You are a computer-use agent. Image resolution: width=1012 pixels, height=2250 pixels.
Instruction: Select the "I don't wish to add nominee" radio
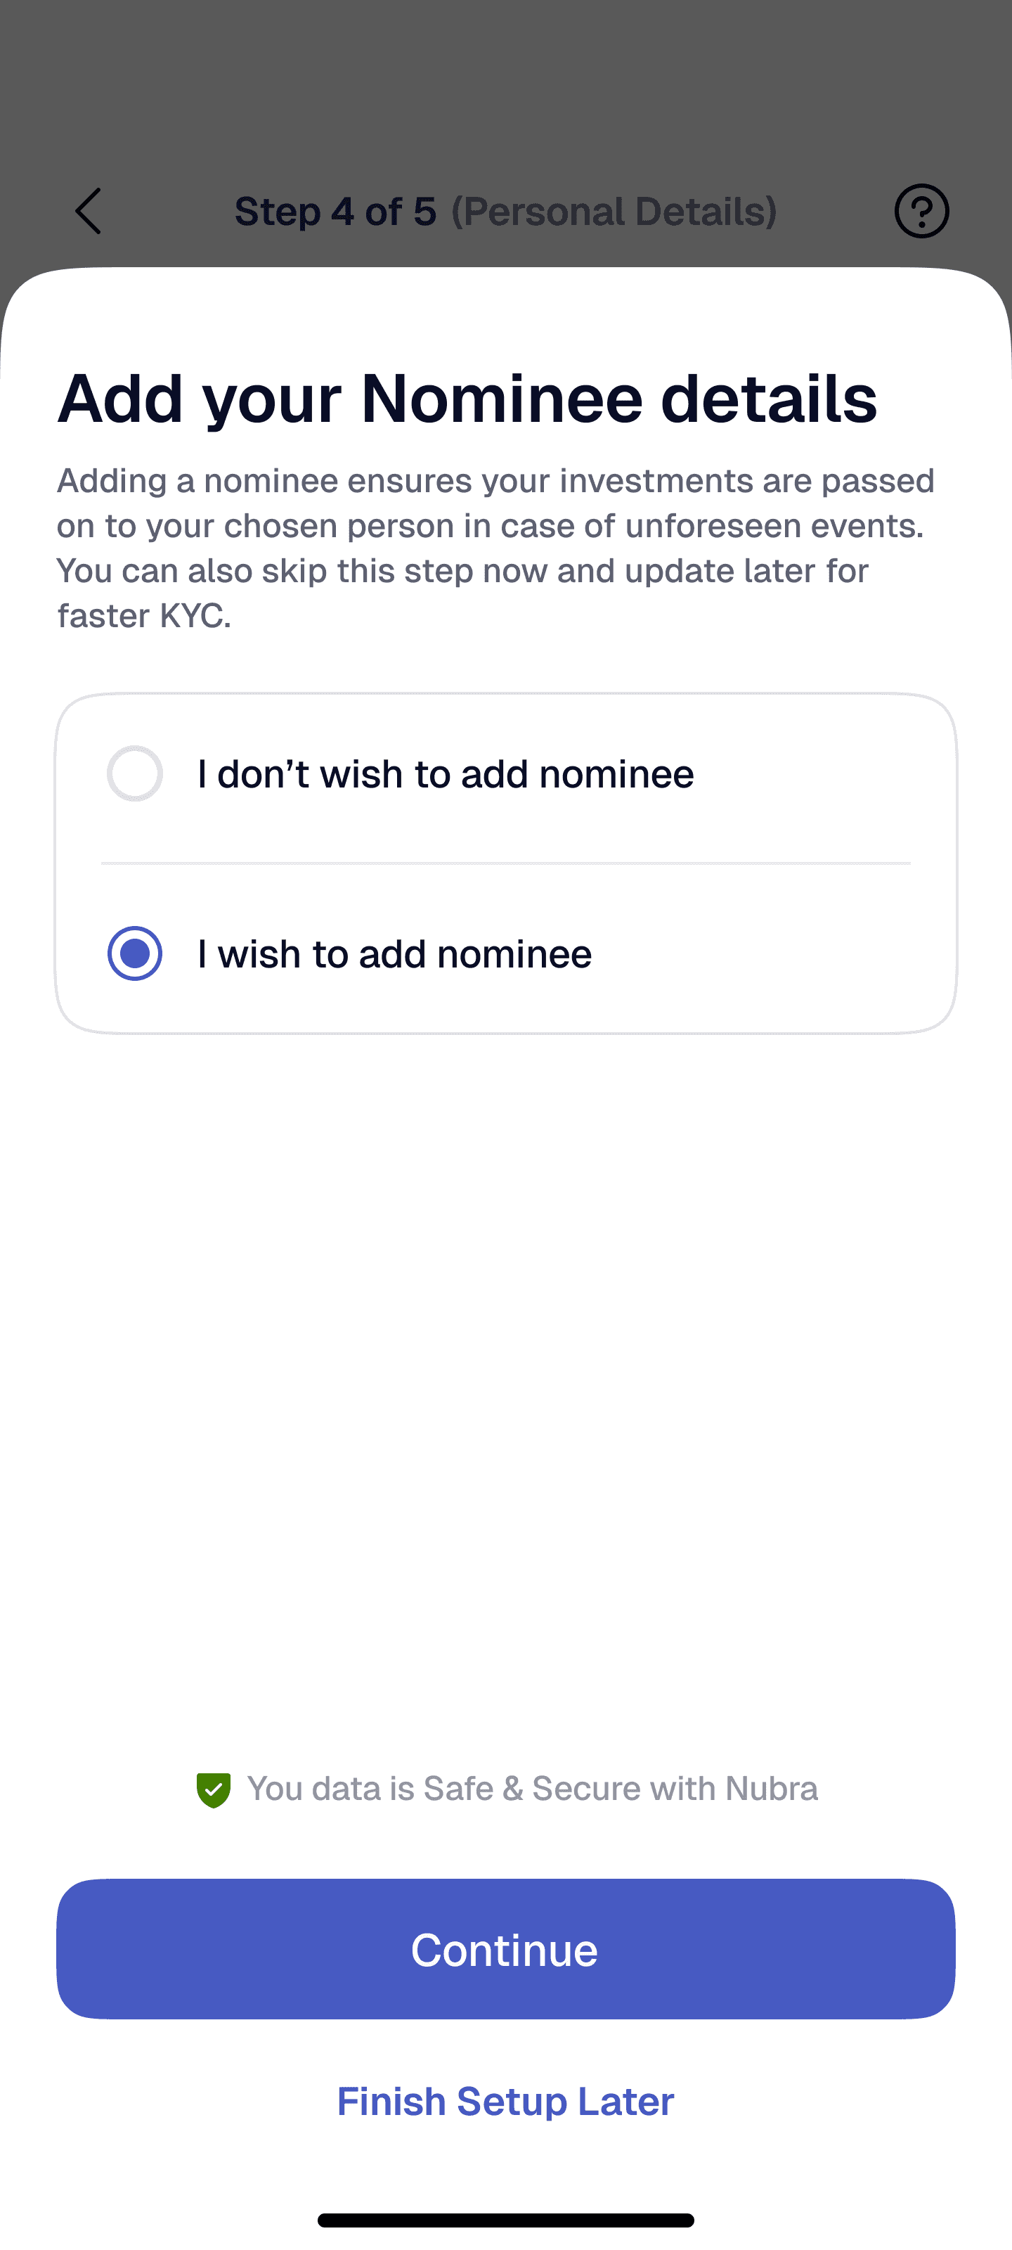coord(134,773)
